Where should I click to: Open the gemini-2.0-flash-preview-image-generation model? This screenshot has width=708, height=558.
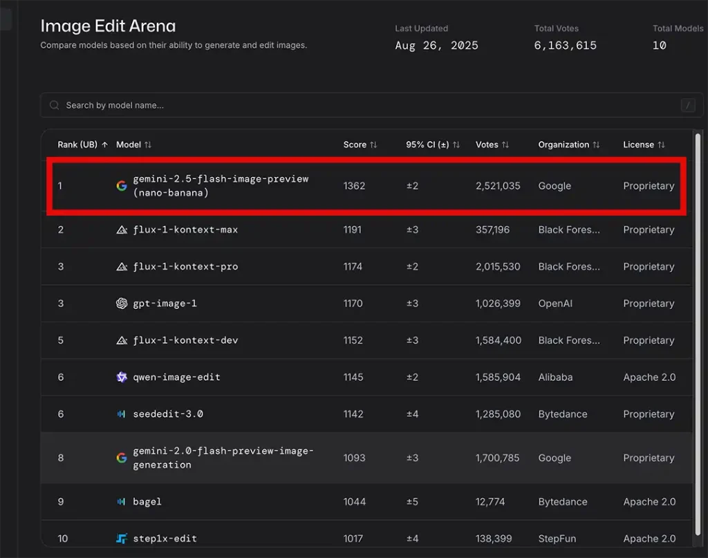click(223, 458)
